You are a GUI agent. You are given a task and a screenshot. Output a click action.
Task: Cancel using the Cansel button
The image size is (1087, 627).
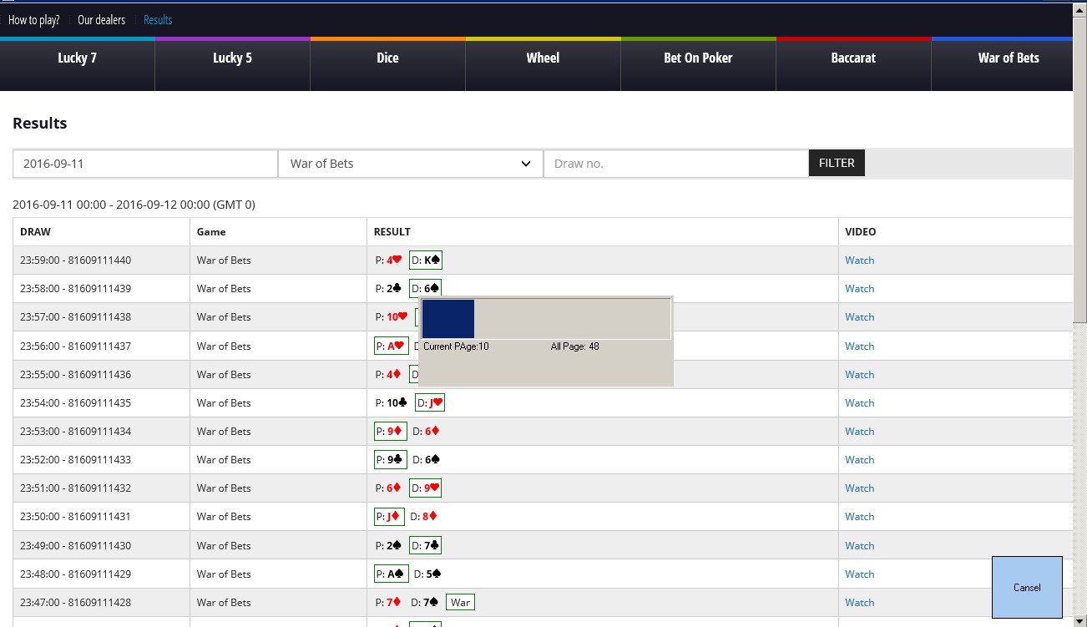1027,587
